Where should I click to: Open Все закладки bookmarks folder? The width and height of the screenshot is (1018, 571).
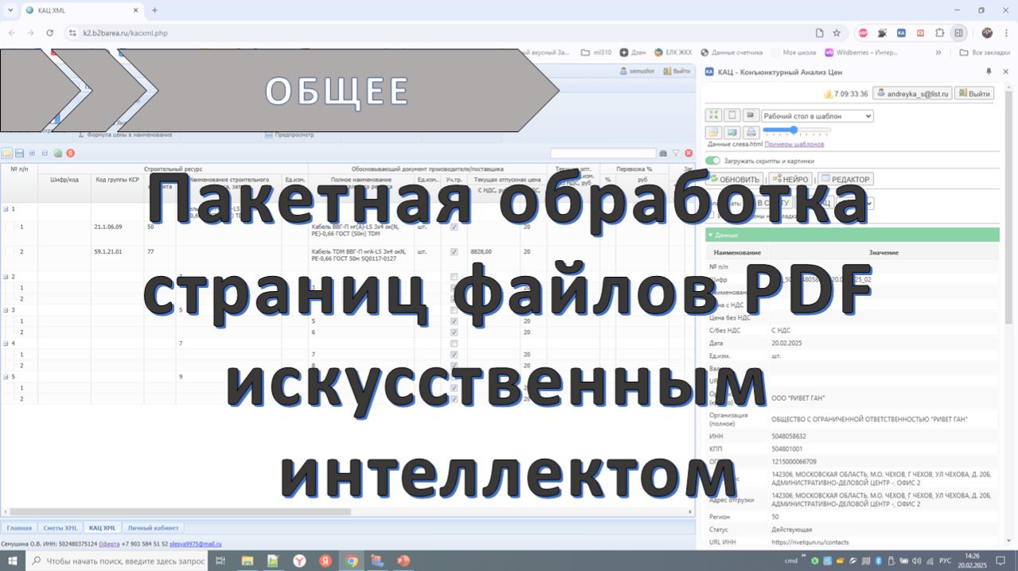click(x=985, y=52)
